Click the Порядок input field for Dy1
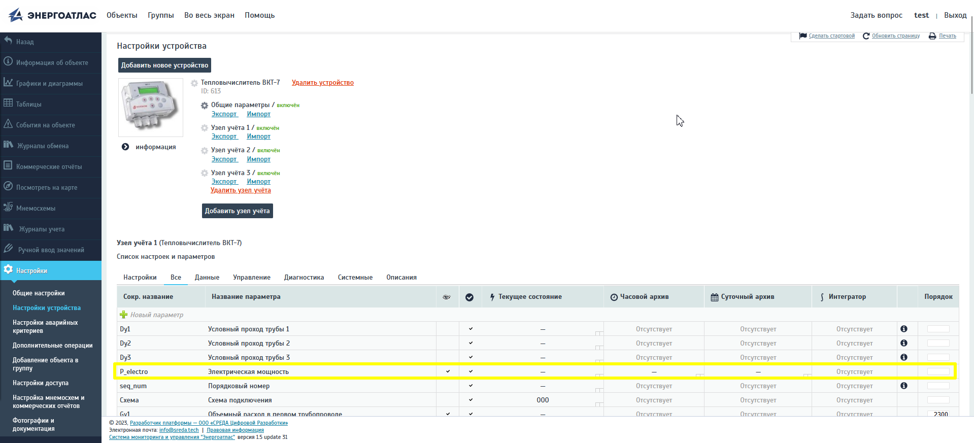The height and width of the screenshot is (443, 974). click(x=938, y=329)
